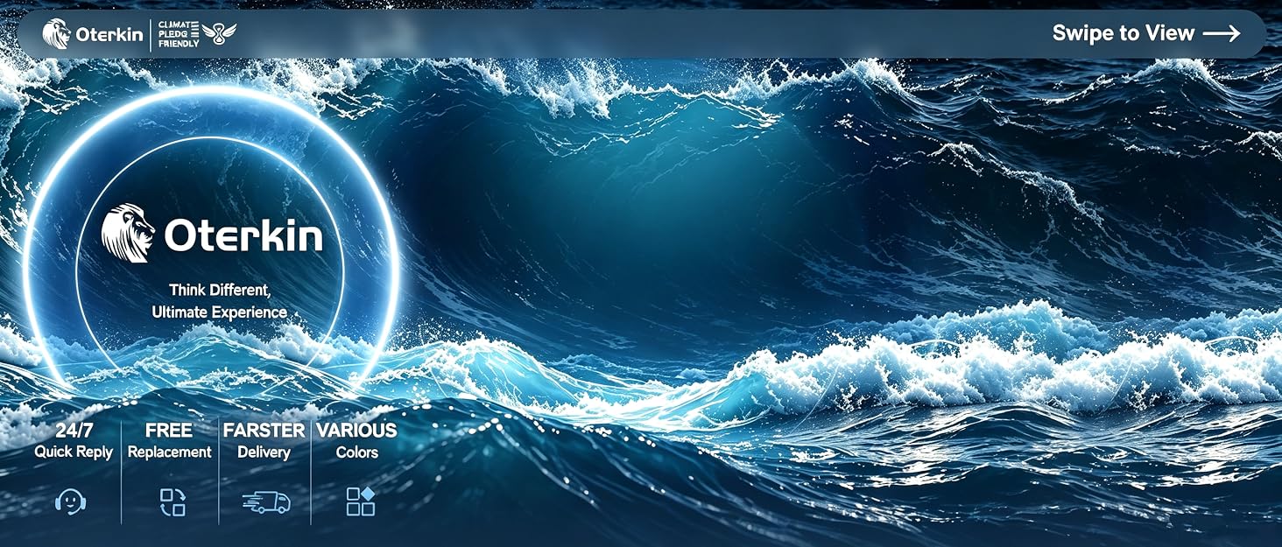Click the "Think Different," tagline
Viewport: 1282px width, 547px height.
pyautogui.click(x=220, y=290)
